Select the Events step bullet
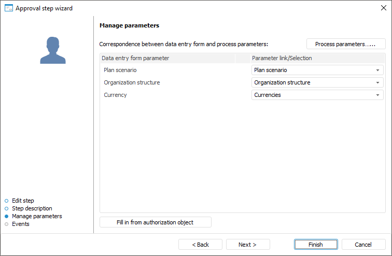Image resolution: width=392 pixels, height=256 pixels. (6, 224)
